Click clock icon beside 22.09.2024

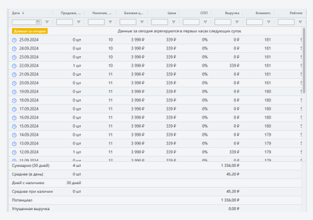14,66
